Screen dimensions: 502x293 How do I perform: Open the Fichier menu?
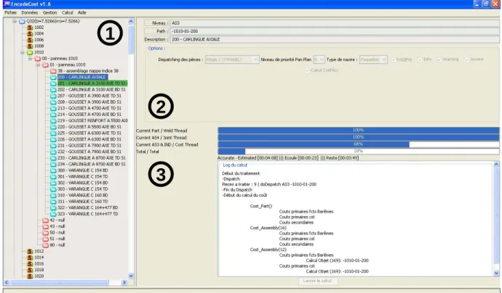pyautogui.click(x=11, y=13)
